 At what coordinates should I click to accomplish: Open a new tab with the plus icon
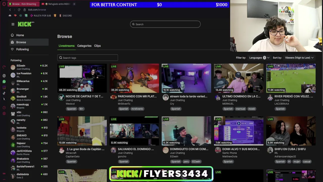[74, 4]
